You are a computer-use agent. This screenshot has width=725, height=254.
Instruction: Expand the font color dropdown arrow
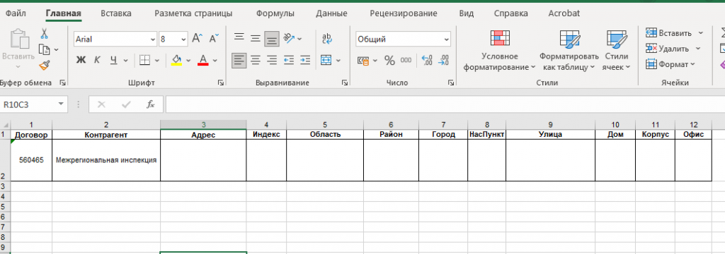coord(215,61)
